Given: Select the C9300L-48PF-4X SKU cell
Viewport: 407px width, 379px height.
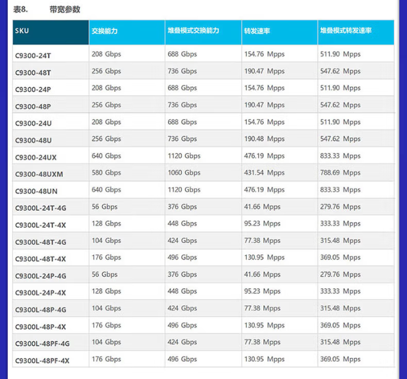Looking at the screenshot, I should [x=42, y=361].
